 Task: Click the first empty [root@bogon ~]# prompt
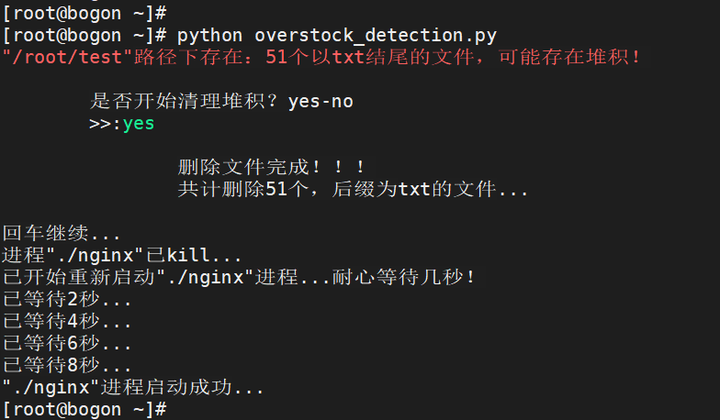pos(84,13)
